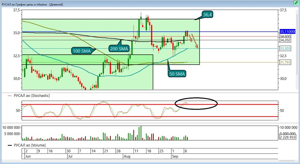Screen dimensions: 300x164
Task: Click the 'РУСАЛ ао [Stochastic]' legend label
Action: click(32, 96)
